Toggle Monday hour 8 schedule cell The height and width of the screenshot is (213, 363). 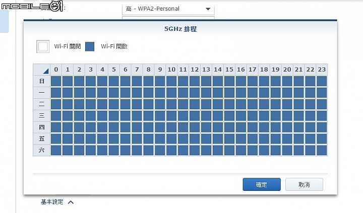point(148,93)
